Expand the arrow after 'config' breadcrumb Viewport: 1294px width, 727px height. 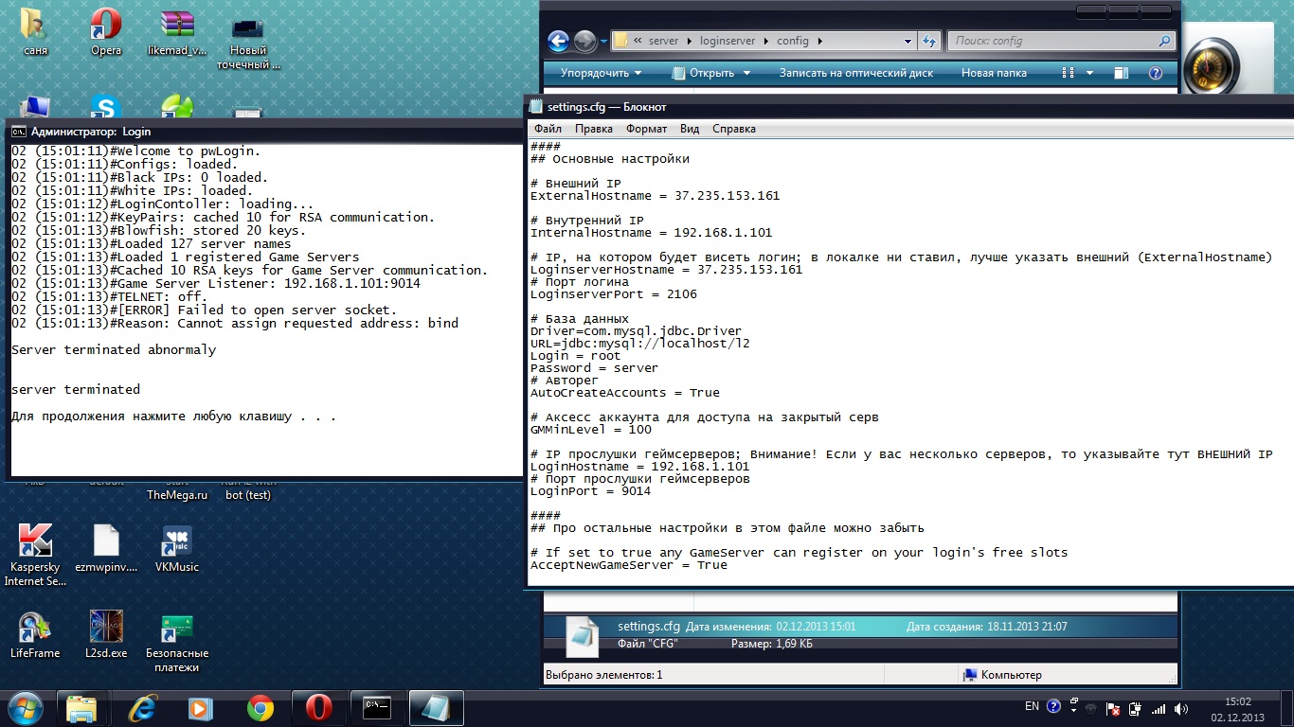point(819,41)
